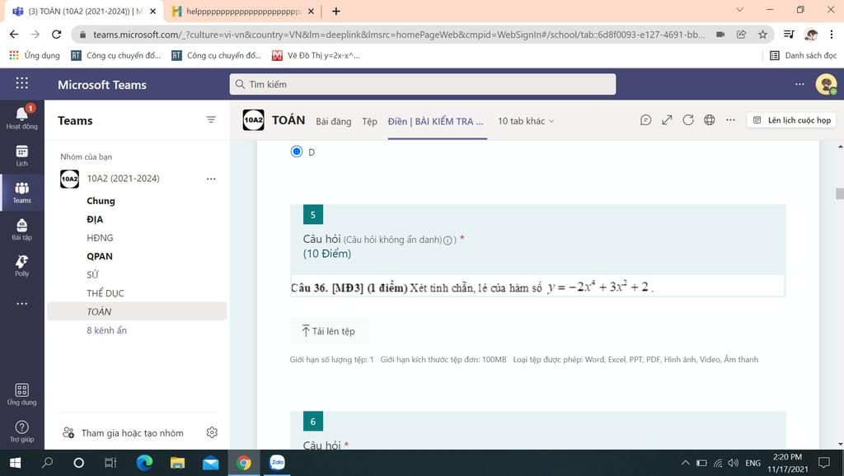
Task: Open more options for 10A2 team
Action: [211, 179]
